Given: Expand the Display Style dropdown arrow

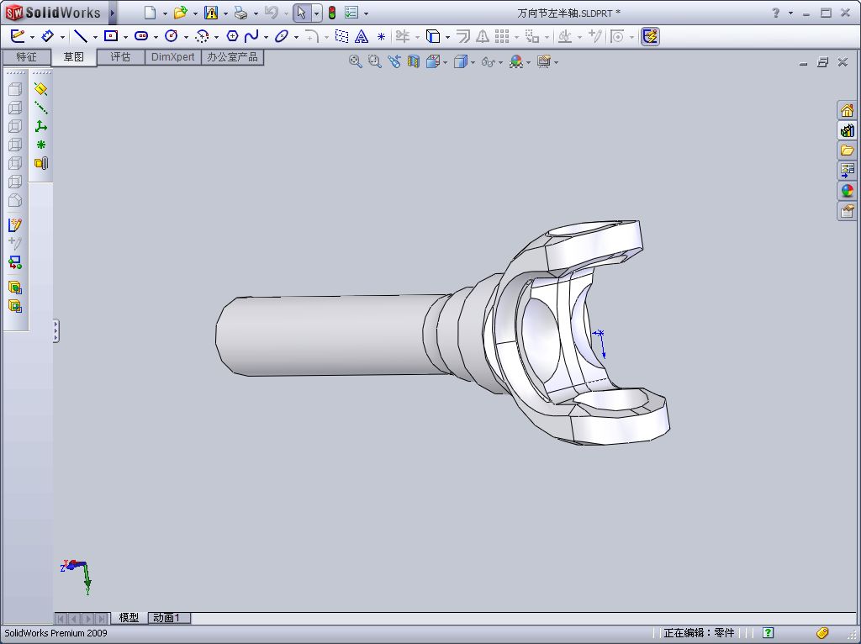Looking at the screenshot, I should [x=473, y=62].
